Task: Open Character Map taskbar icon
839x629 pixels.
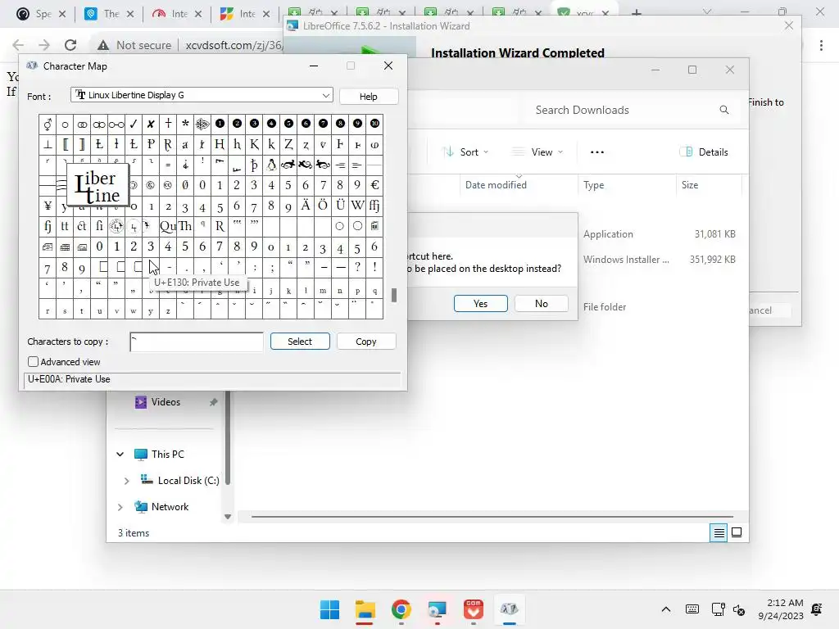Action: click(x=509, y=609)
